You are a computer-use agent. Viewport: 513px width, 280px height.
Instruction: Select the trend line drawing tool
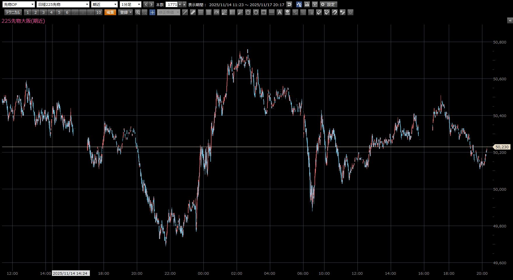pos(185,12)
